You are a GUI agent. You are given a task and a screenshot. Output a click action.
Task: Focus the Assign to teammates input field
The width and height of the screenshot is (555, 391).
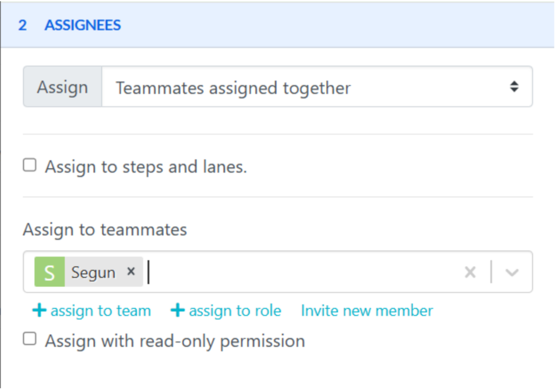[x=278, y=271]
